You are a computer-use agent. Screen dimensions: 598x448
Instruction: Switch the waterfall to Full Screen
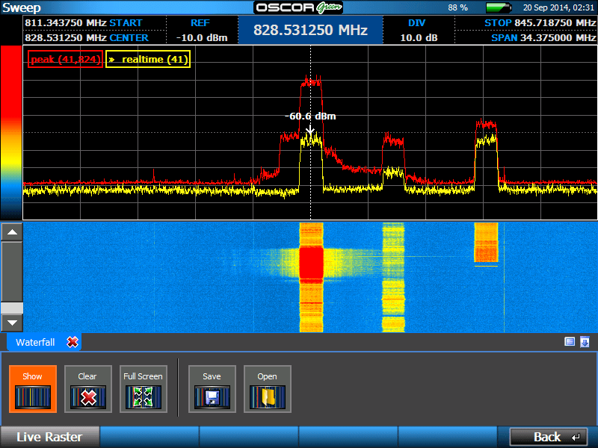pos(143,388)
